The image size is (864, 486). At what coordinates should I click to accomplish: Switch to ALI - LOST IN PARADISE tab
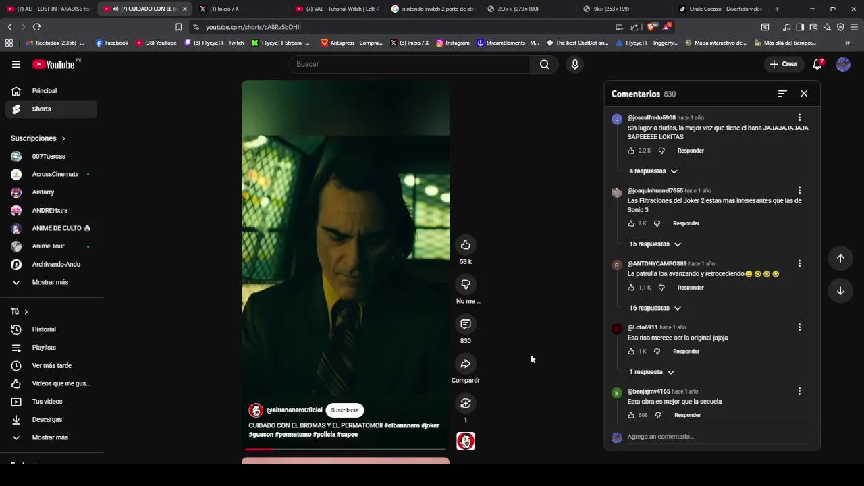click(x=48, y=9)
